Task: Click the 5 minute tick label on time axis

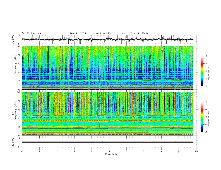Action: point(109,151)
